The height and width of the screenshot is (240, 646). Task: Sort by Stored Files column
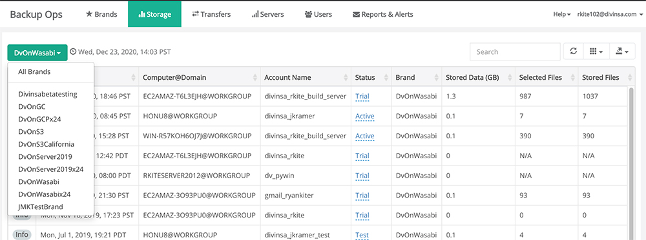click(x=606, y=77)
